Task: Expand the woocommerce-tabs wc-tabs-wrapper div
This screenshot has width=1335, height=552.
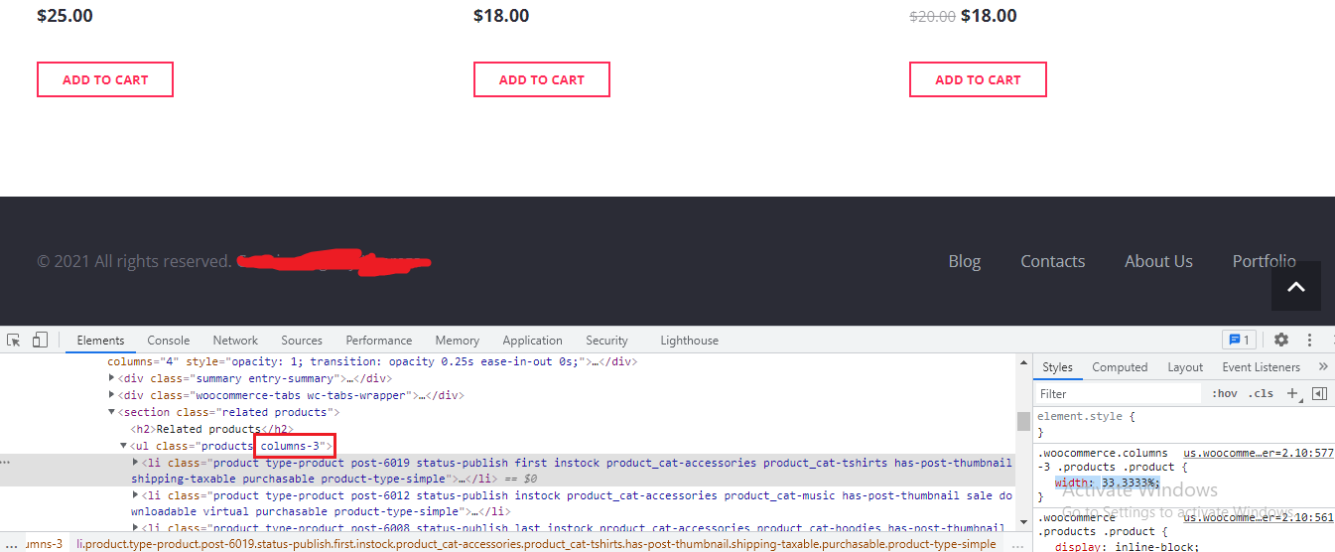Action: [x=111, y=395]
